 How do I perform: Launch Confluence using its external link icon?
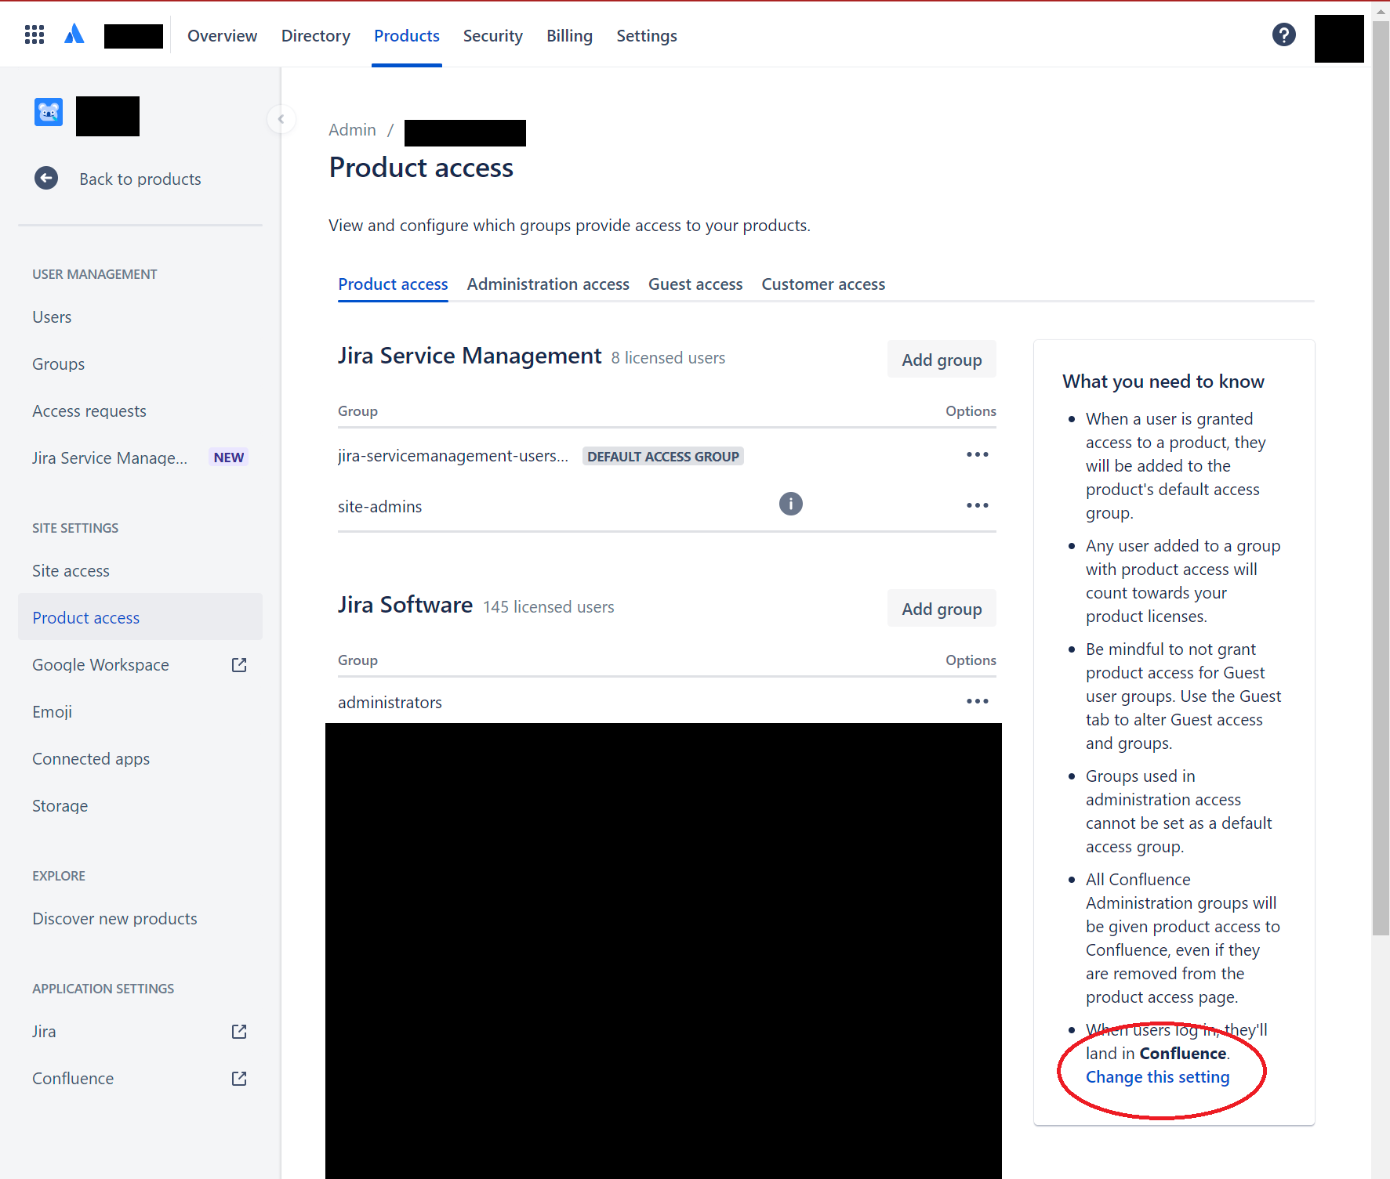point(238,1078)
